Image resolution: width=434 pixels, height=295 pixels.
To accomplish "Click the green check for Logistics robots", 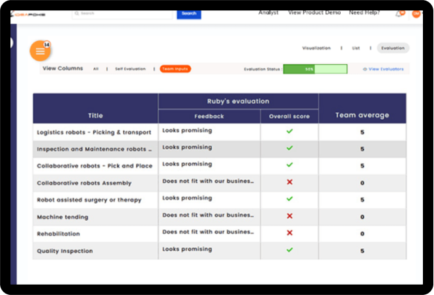I will (289, 131).
